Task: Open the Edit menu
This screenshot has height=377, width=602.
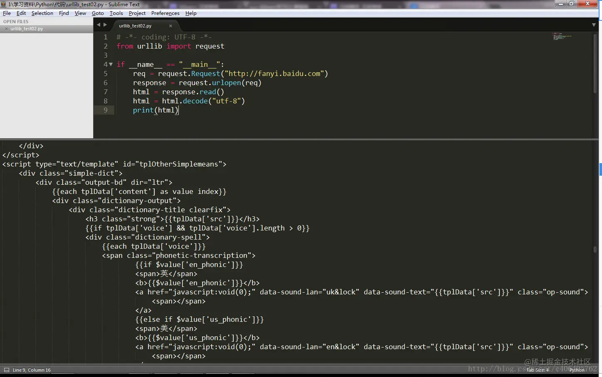Action: click(x=21, y=13)
